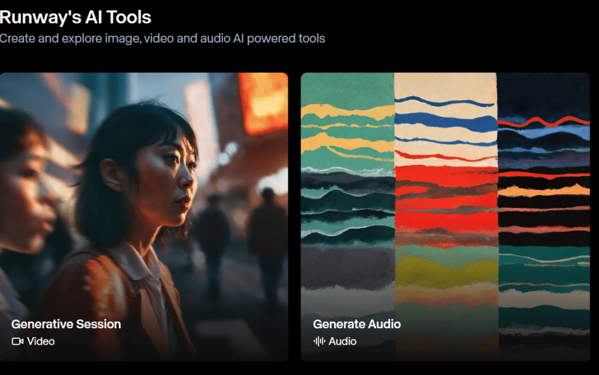Open the Generate Audio title link

357,324
